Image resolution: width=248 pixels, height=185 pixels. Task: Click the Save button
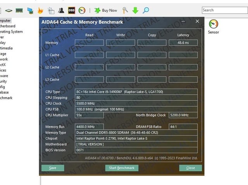pos(53,168)
